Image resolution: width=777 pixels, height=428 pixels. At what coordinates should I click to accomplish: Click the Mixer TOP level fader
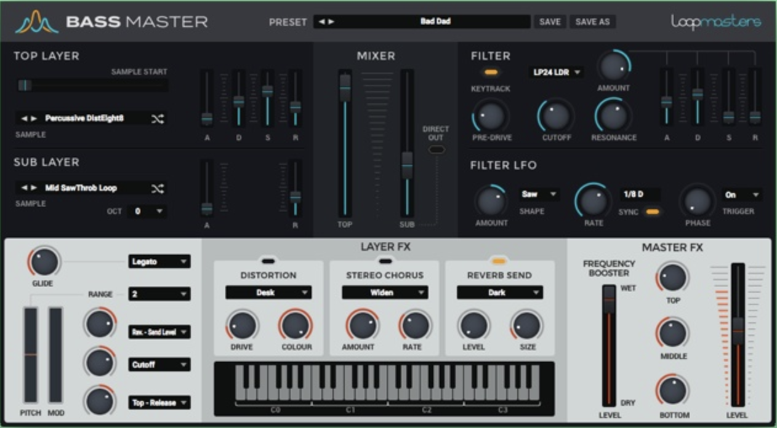[345, 143]
